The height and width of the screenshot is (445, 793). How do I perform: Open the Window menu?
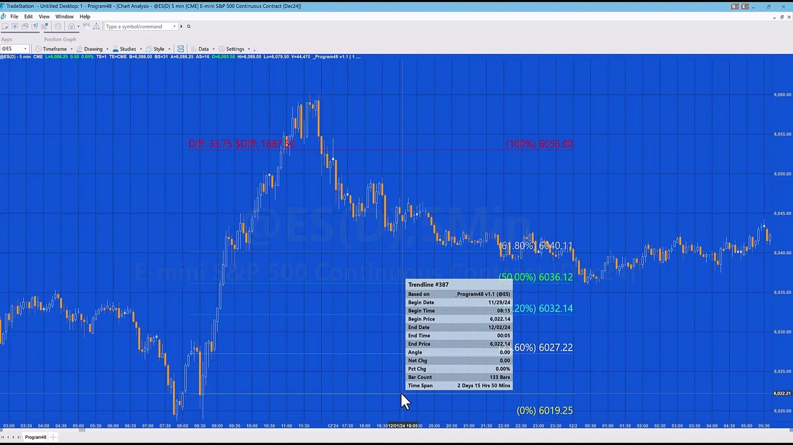pos(64,17)
